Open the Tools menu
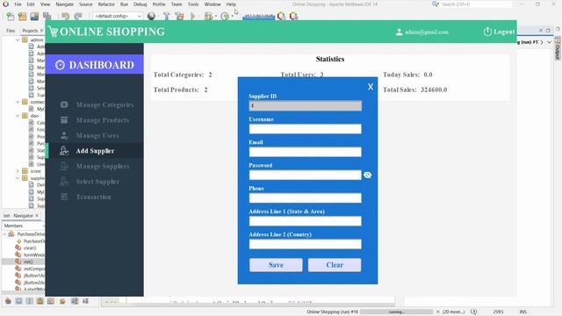This screenshot has height=316, width=562. click(x=193, y=4)
